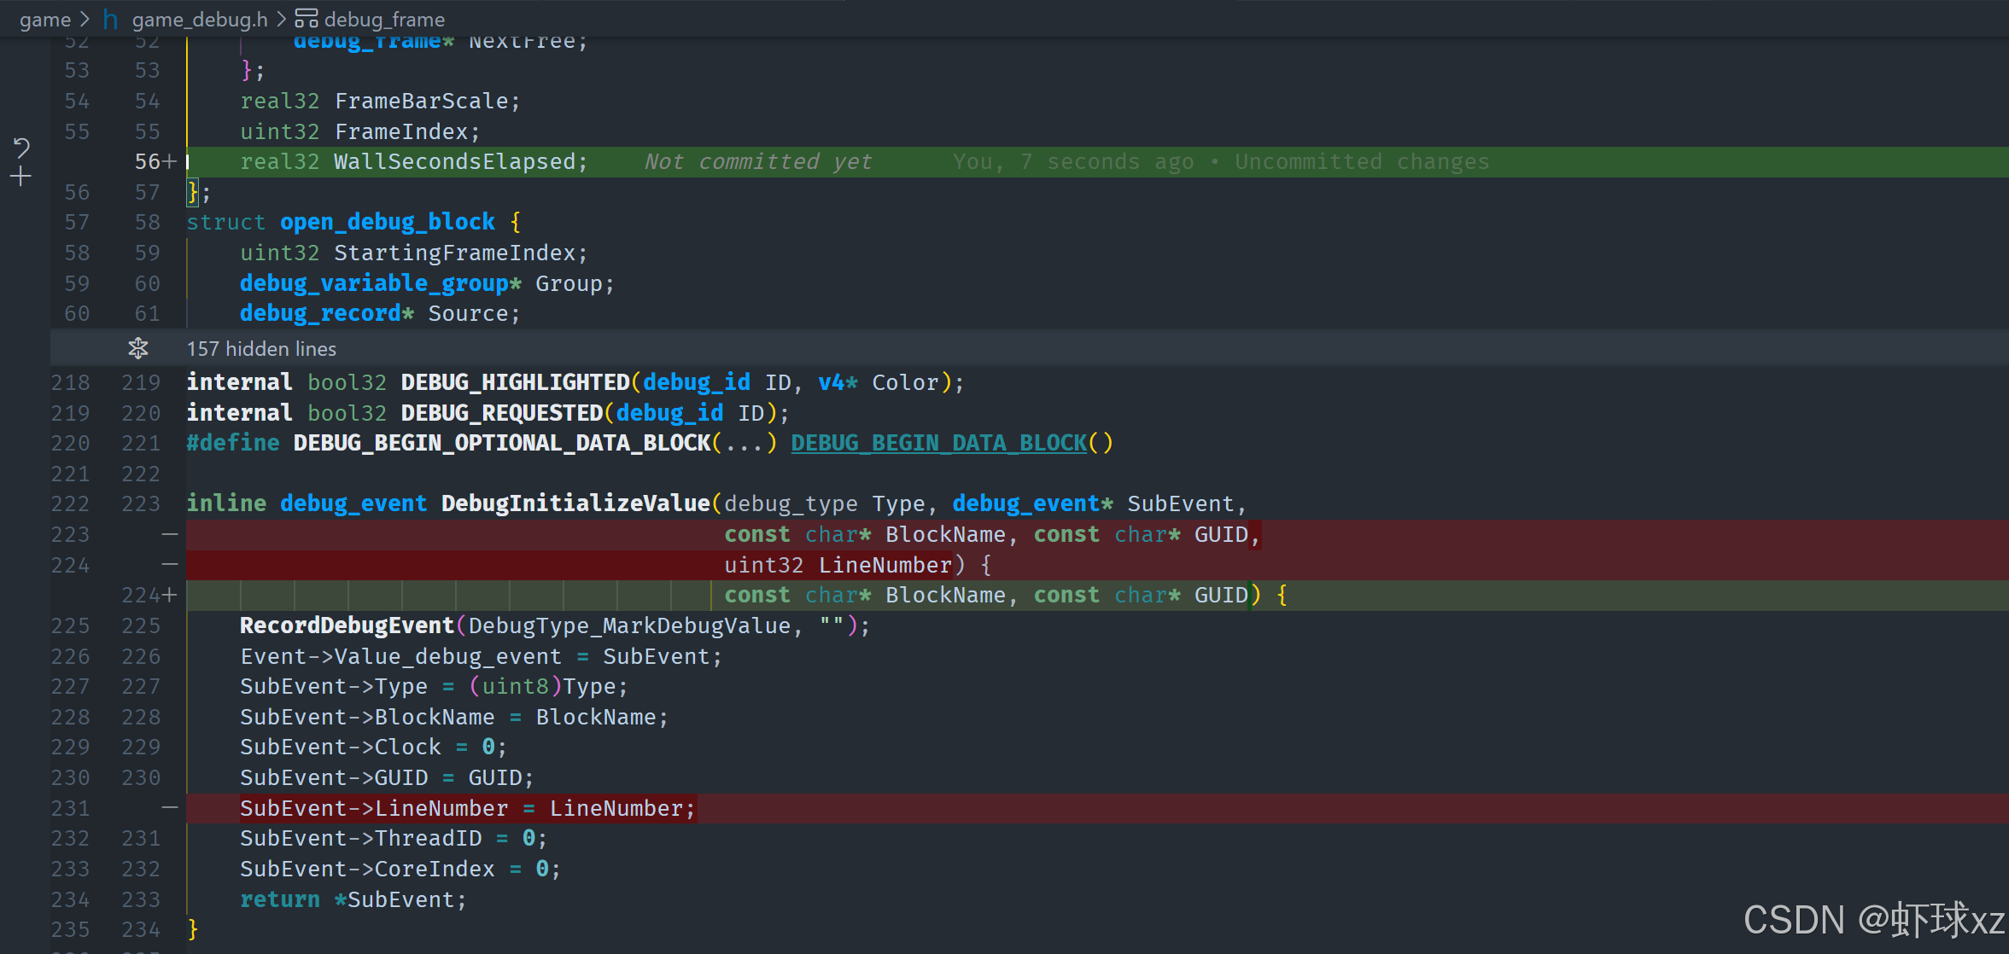Click the removed LineNumber assignment line
Viewport: 2009px width, 954px height.
pos(466,808)
